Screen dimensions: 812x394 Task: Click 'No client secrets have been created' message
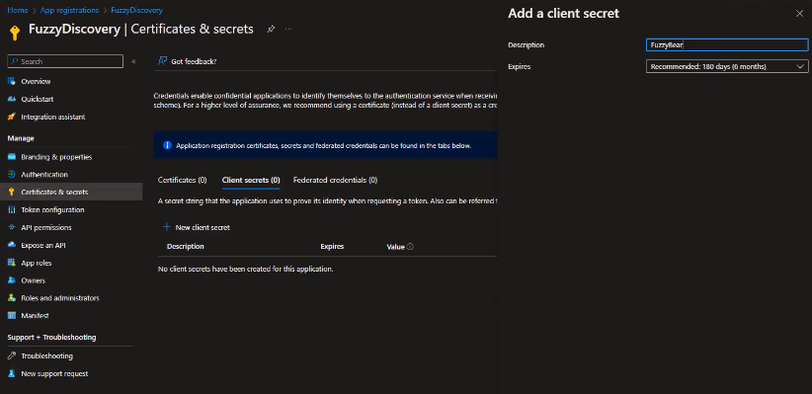click(245, 269)
